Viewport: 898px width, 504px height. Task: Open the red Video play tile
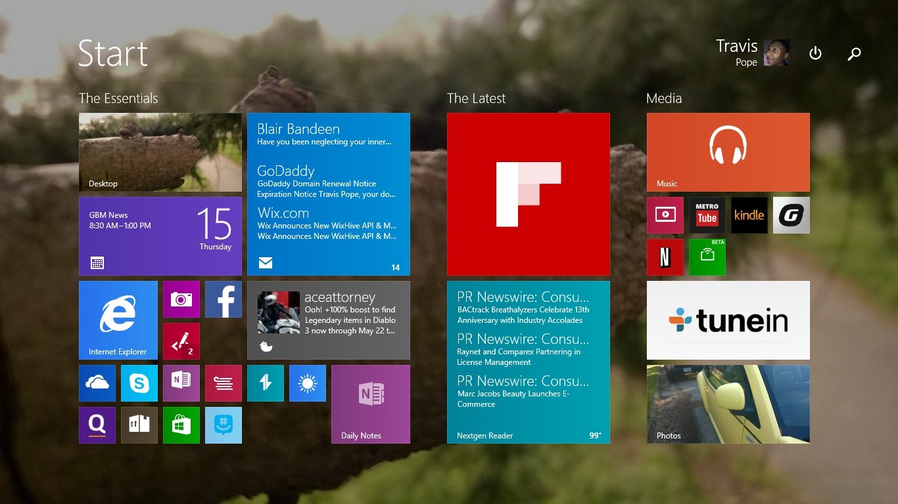click(x=665, y=215)
